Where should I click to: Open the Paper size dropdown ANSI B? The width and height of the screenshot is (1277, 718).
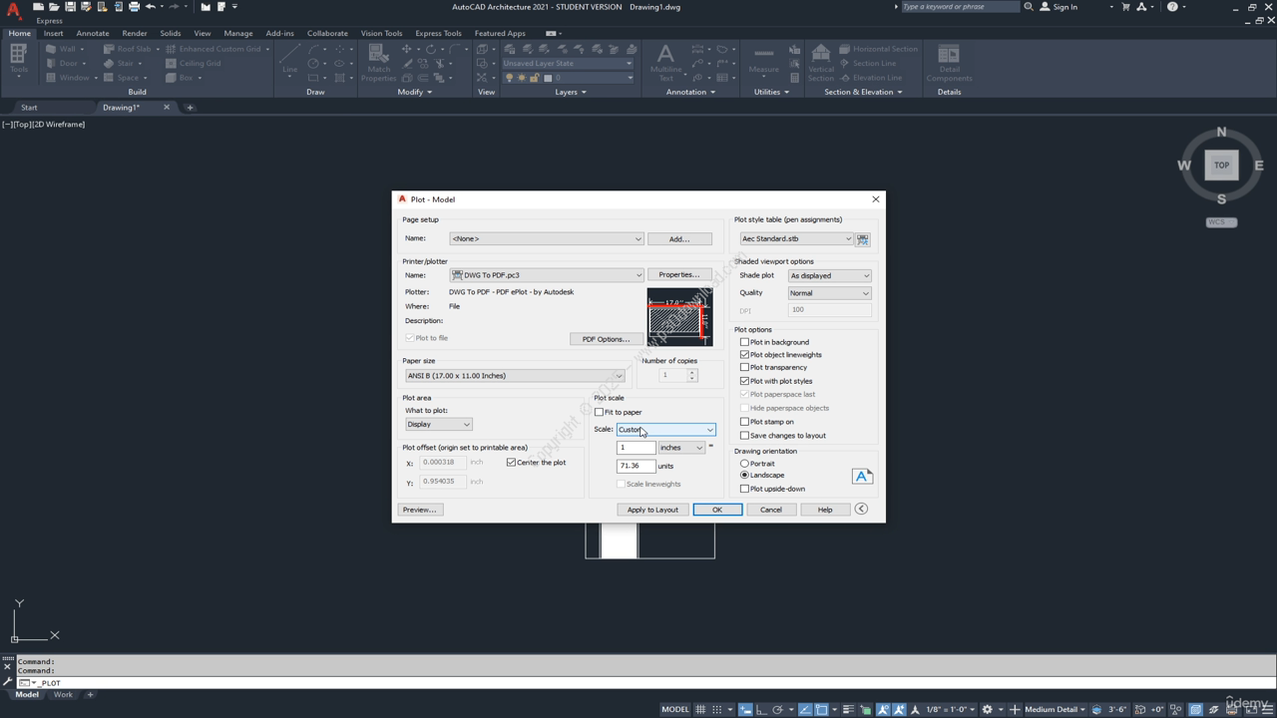(514, 376)
